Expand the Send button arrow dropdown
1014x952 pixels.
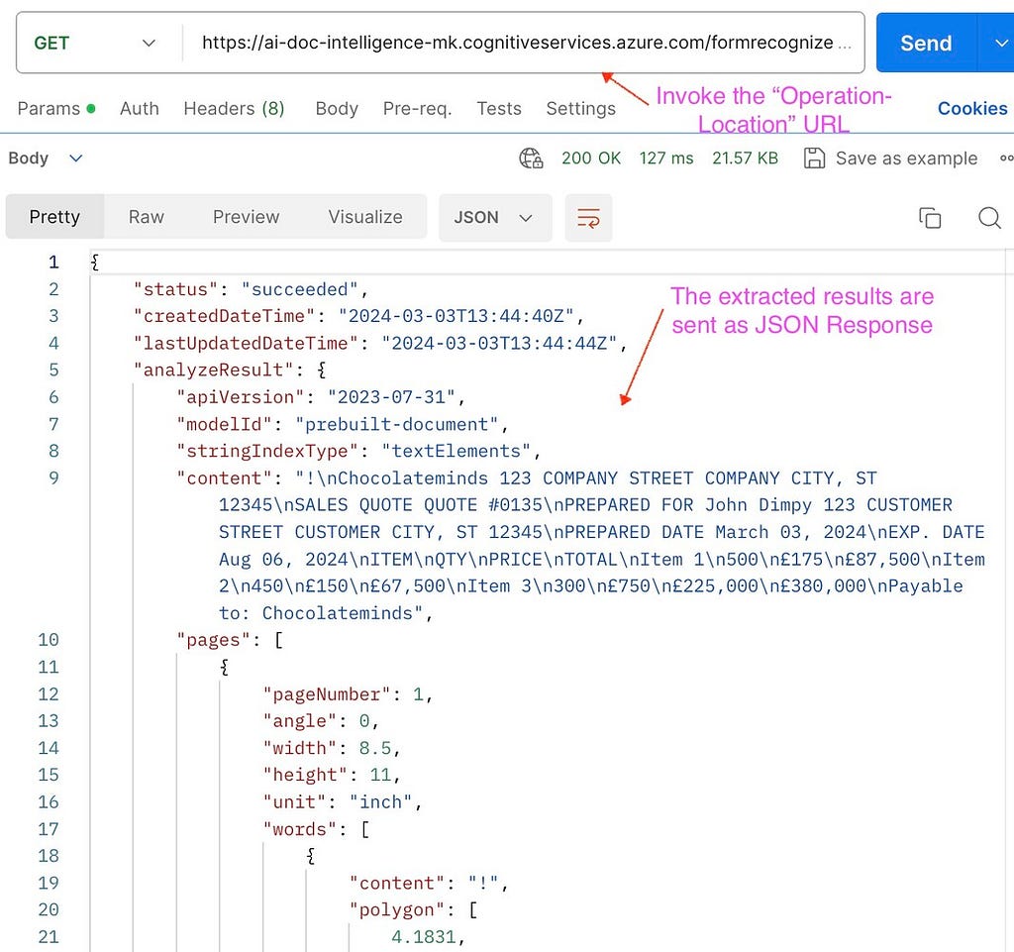(1000, 43)
